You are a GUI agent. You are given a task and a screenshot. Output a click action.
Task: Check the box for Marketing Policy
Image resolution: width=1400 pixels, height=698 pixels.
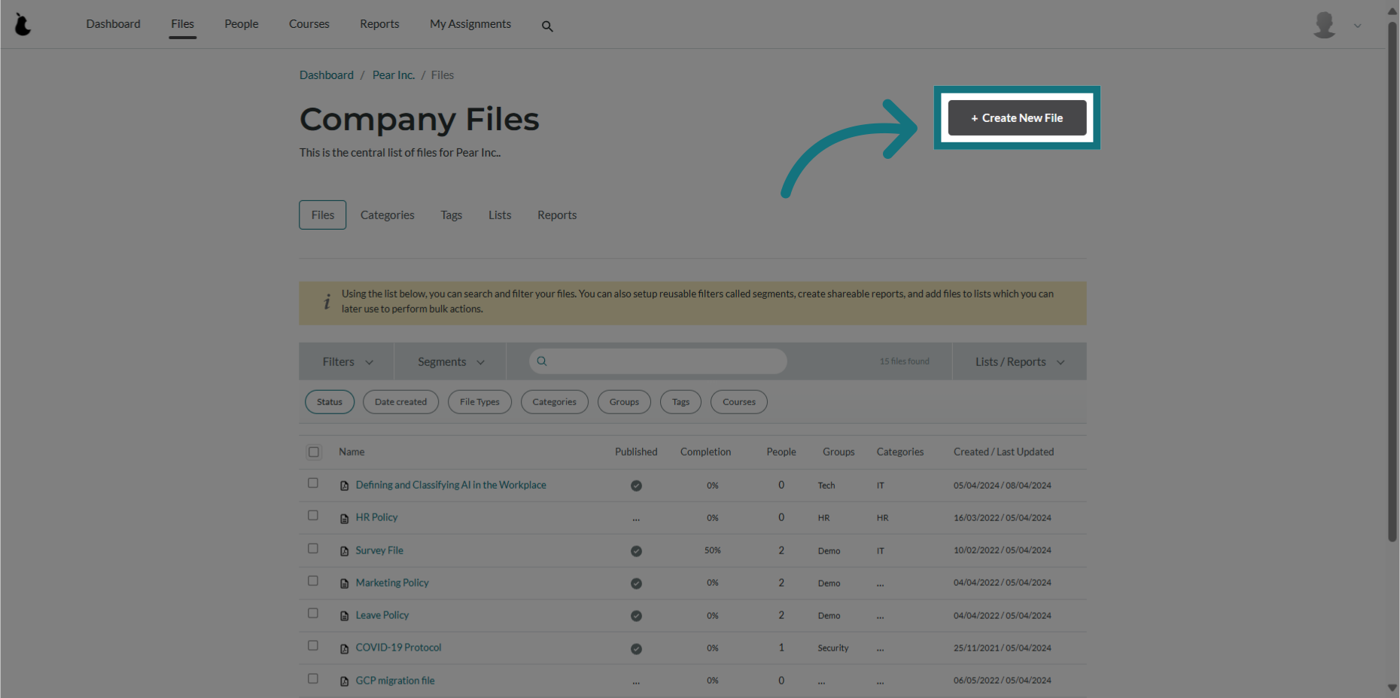click(x=313, y=581)
